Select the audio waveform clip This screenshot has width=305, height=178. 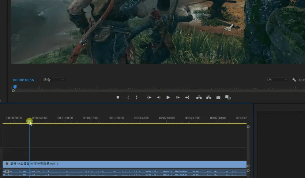tap(124, 173)
